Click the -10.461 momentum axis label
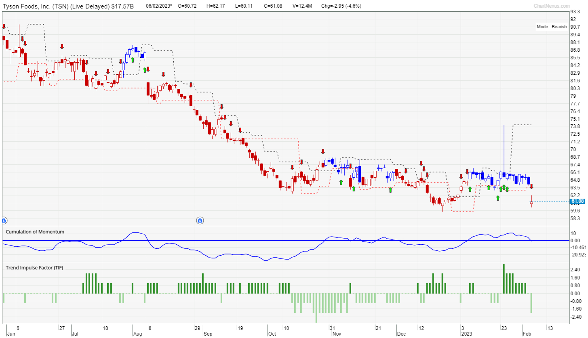 pos(578,248)
